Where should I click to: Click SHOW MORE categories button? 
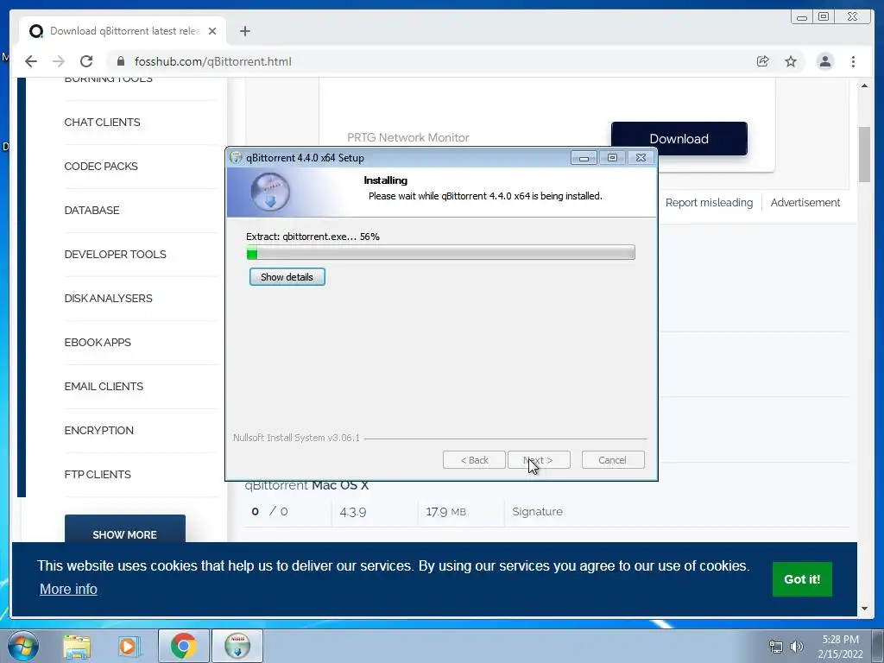124,529
